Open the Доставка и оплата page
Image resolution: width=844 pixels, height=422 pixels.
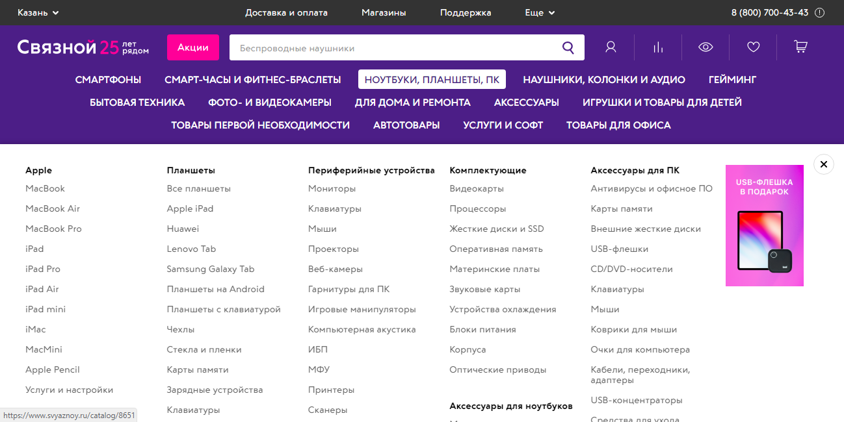click(286, 12)
